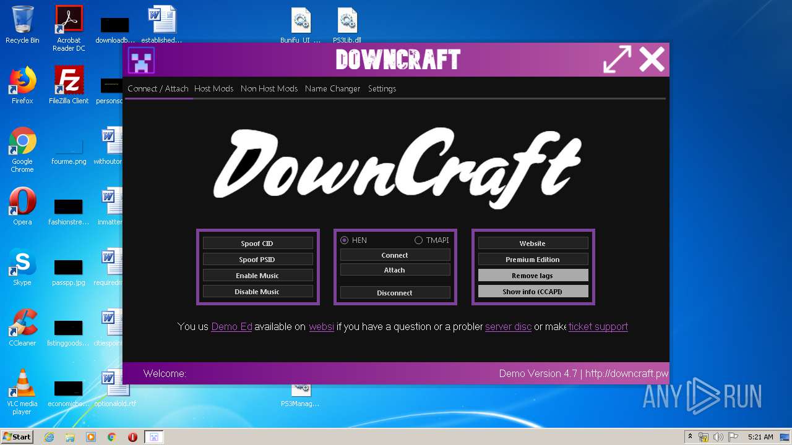Follow the websi link
Screen dimensions: 792x445
pyautogui.click(x=321, y=326)
